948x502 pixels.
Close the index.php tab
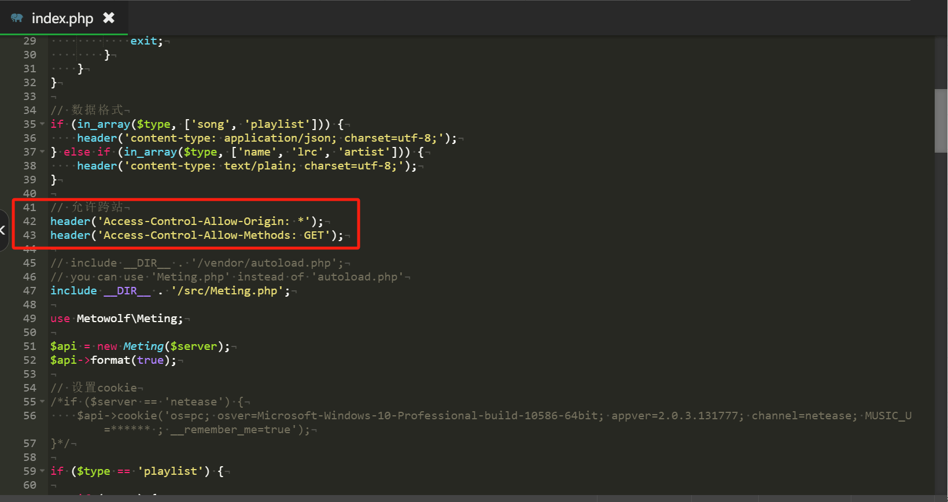[109, 18]
